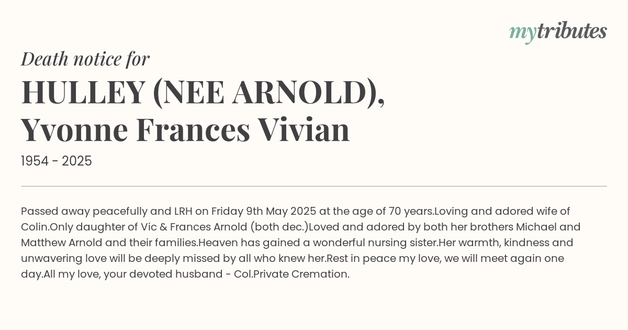Click the horizontal divider line below dates
This screenshot has height=330, width=628.
pos(314,186)
